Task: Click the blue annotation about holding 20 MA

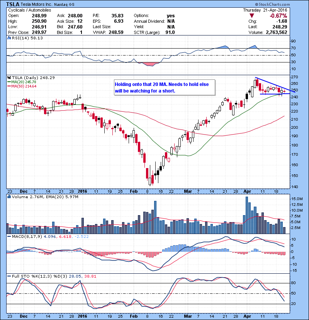Action: (x=165, y=88)
